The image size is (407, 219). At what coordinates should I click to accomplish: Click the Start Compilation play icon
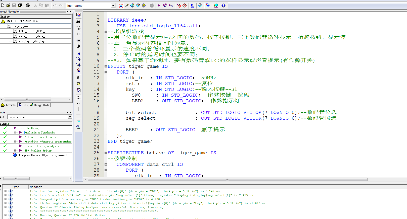[159, 6]
